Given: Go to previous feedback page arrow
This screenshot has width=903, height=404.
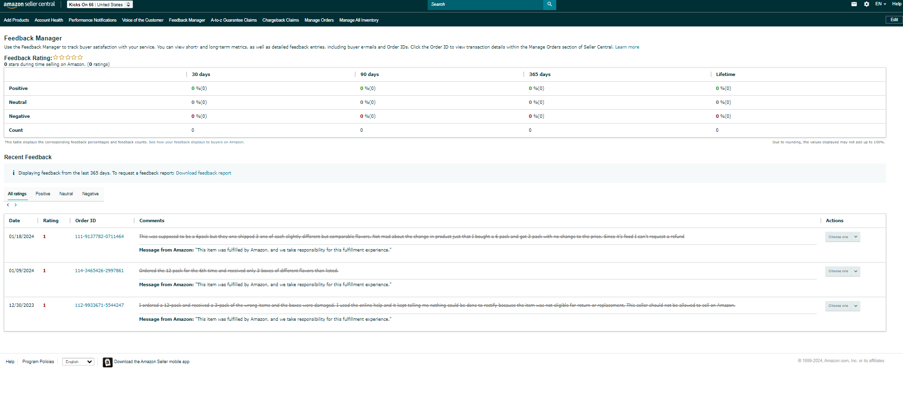Looking at the screenshot, I should pos(8,205).
